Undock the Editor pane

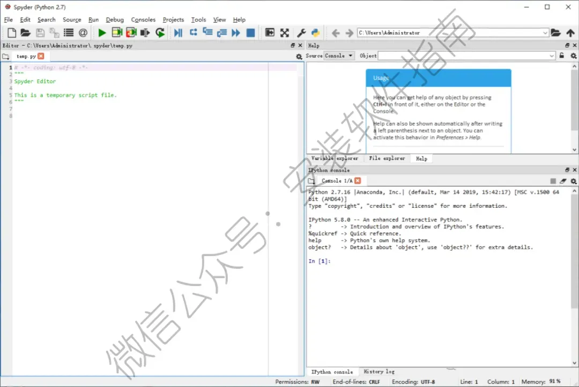point(293,45)
